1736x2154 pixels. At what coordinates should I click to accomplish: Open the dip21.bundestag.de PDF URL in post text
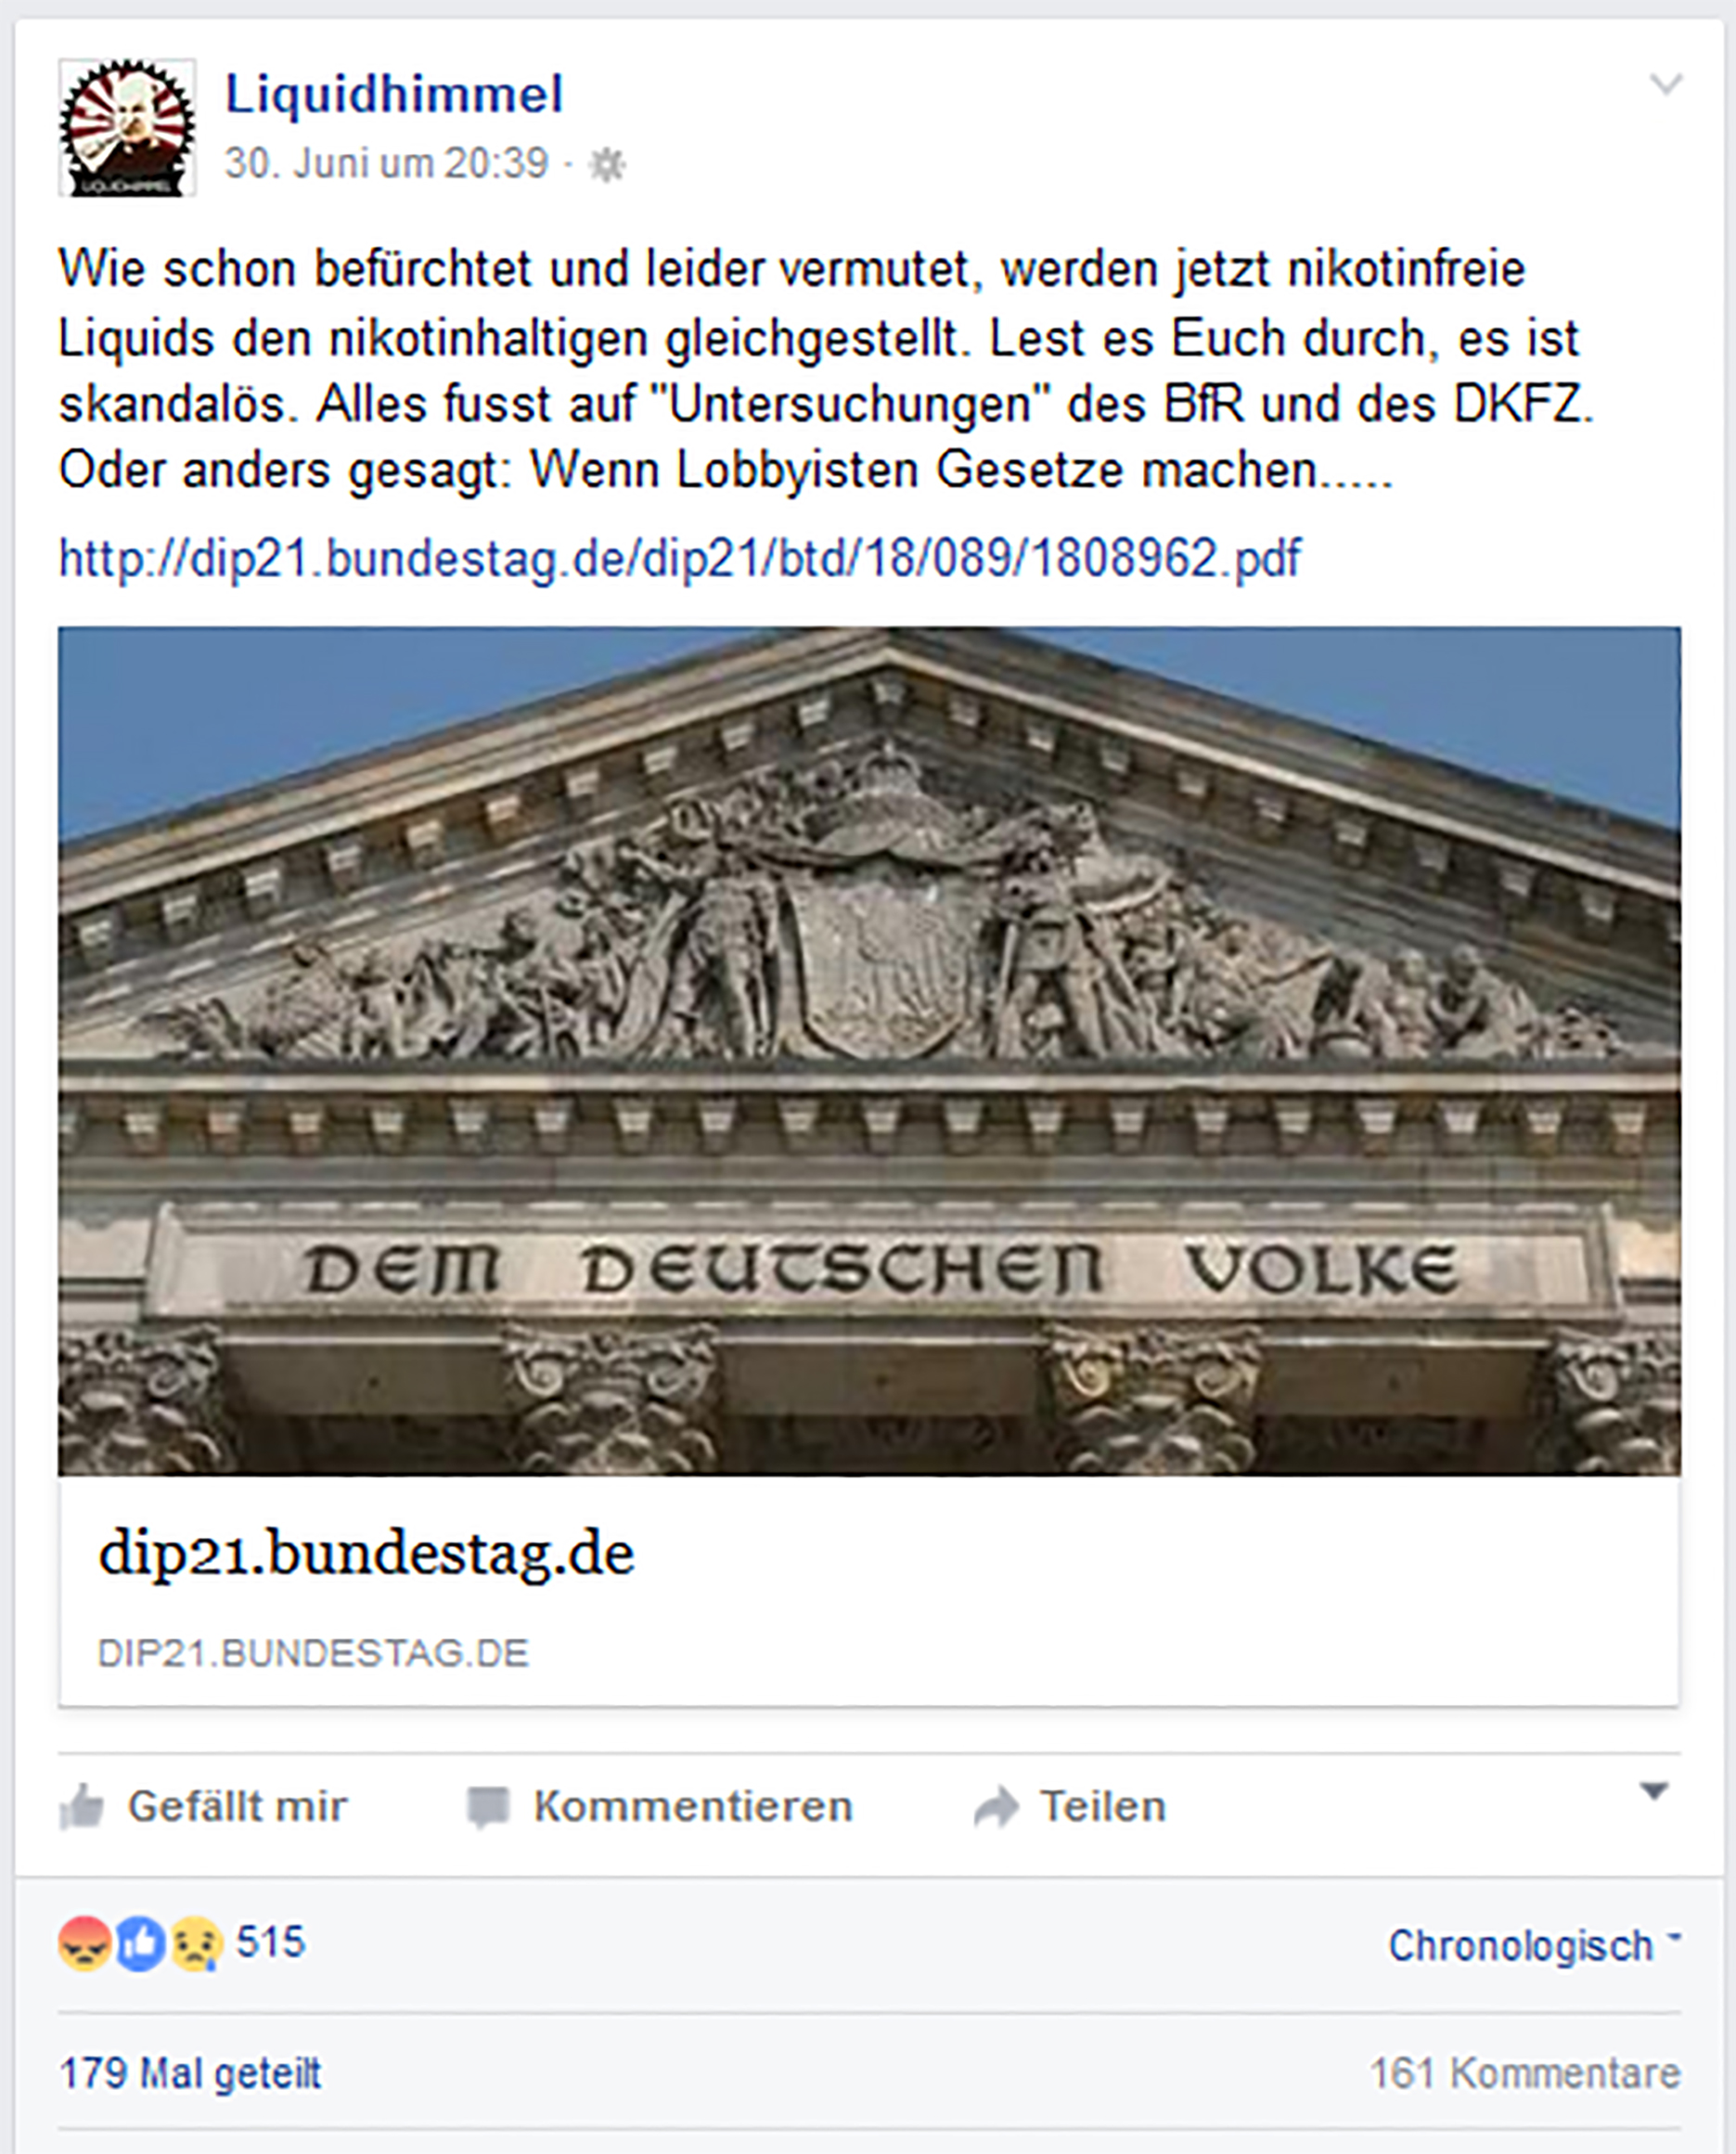pos(680,557)
